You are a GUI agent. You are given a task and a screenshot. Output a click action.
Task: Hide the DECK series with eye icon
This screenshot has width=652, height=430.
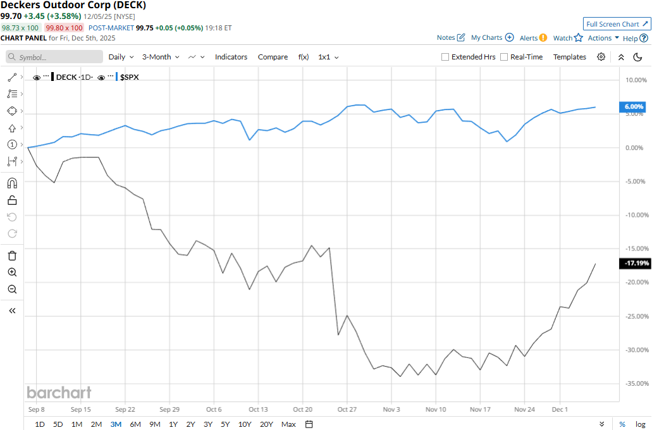click(x=37, y=77)
